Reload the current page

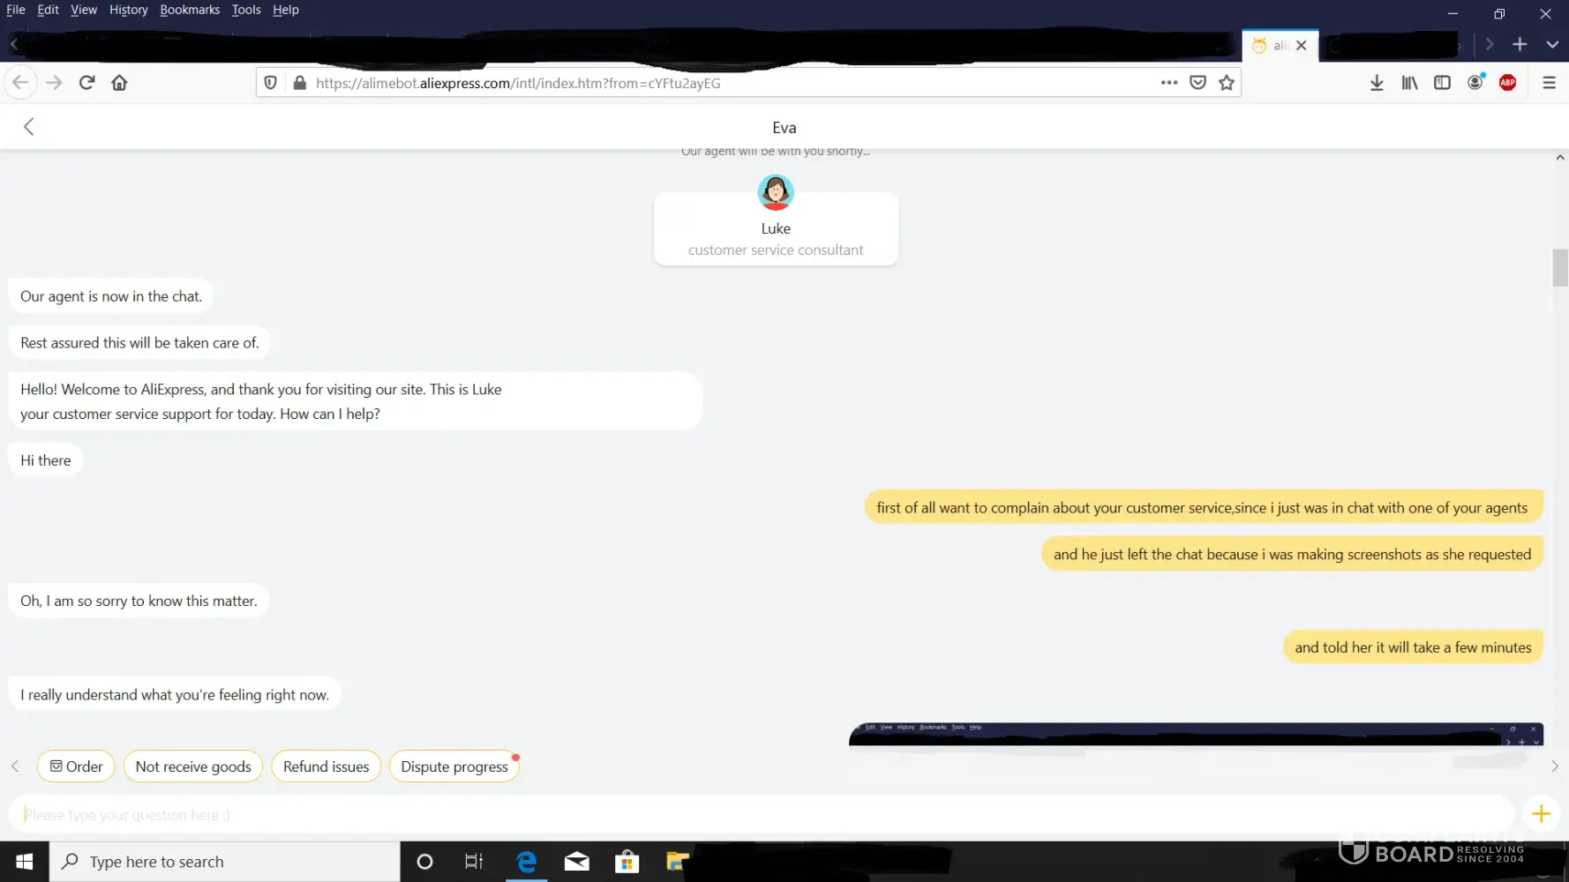click(86, 82)
